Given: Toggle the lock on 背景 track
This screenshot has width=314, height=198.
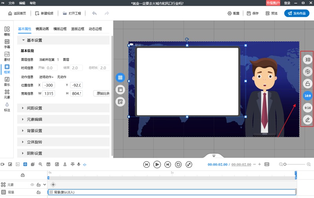Looking at the screenshot, I should tap(38, 192).
